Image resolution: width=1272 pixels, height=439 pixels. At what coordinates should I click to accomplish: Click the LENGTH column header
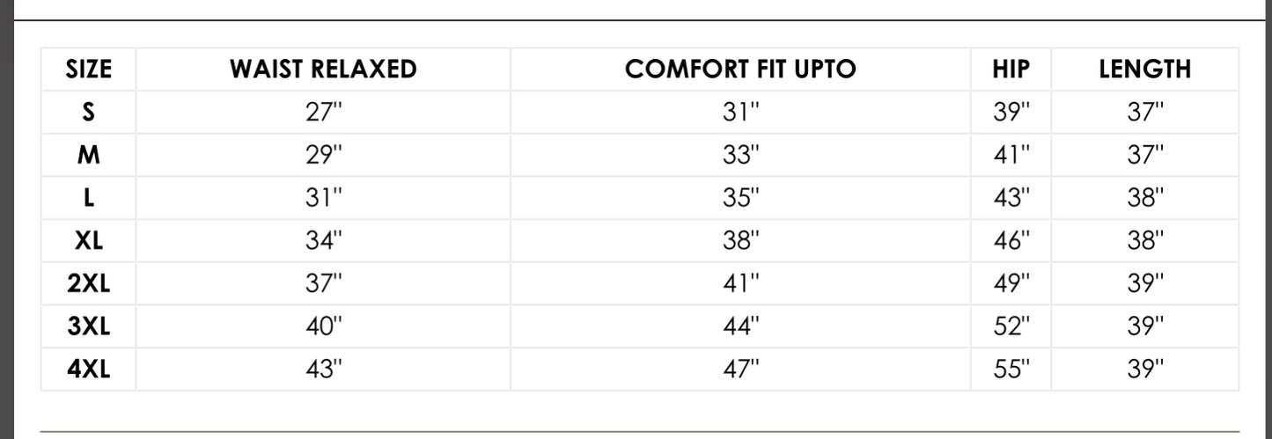pos(1144,70)
